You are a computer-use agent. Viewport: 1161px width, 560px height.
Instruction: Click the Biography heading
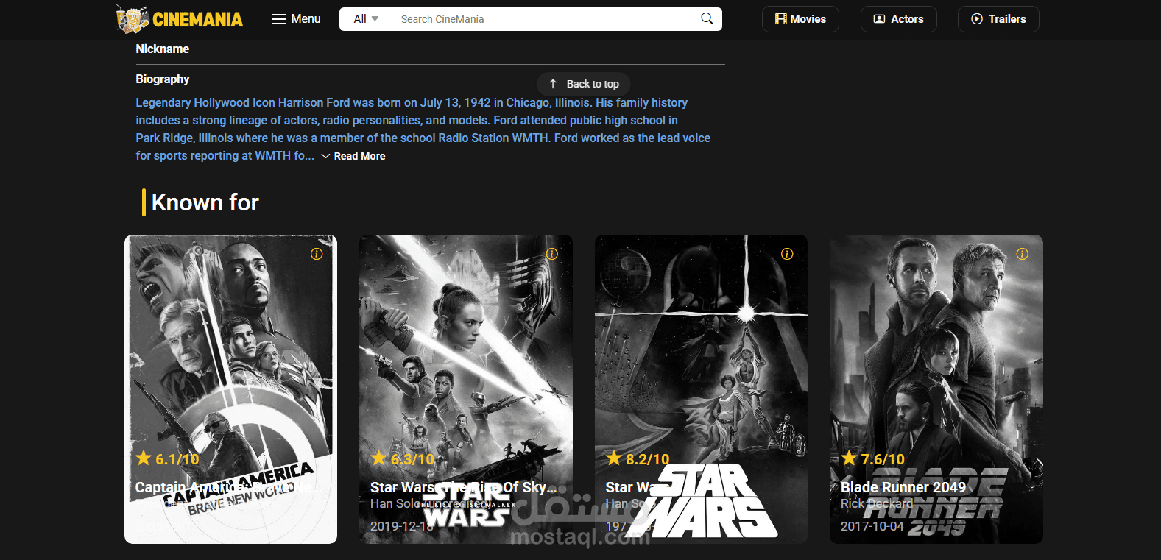click(163, 79)
